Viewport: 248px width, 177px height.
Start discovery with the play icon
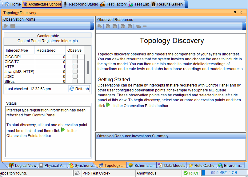click(6, 26)
